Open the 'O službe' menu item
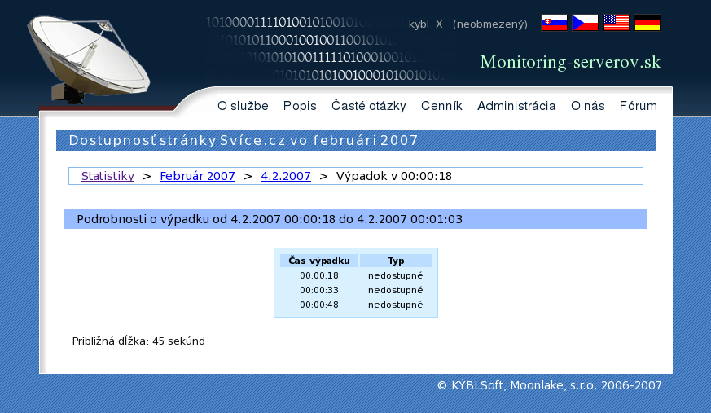 pyautogui.click(x=243, y=106)
